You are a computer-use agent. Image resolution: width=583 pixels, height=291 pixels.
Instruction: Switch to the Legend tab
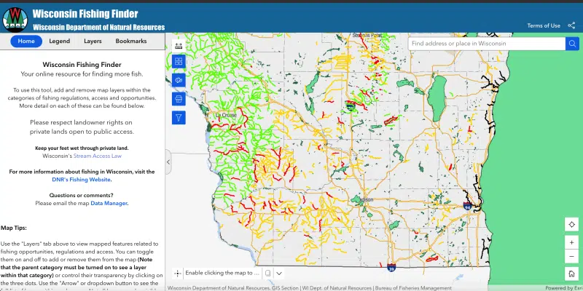[60, 41]
